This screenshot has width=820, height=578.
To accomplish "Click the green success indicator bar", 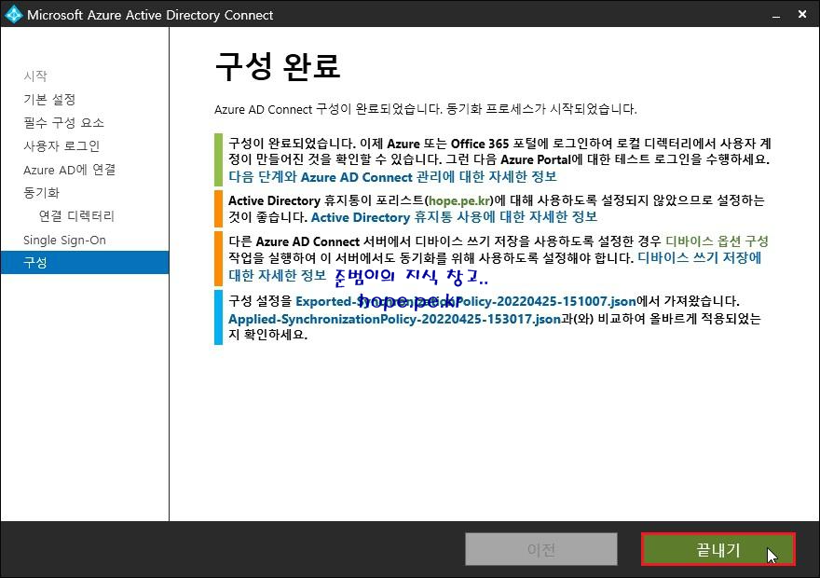I will (219, 160).
